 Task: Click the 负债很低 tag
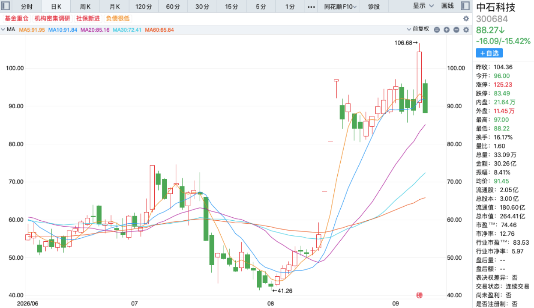(117, 18)
